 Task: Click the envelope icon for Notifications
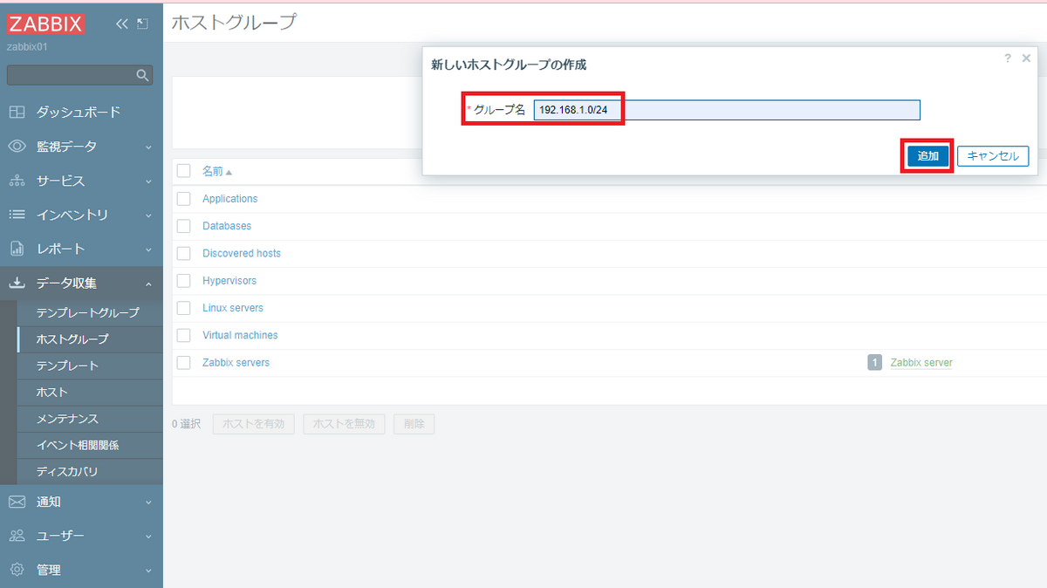pos(17,502)
